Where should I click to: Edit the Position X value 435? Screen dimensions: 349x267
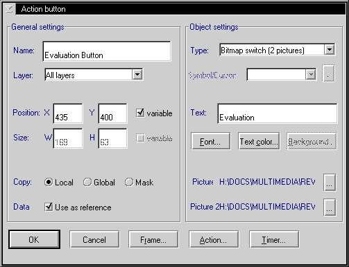click(x=68, y=113)
